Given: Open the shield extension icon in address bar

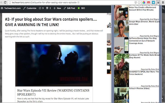Looking at the screenshot, I should click(136, 2).
